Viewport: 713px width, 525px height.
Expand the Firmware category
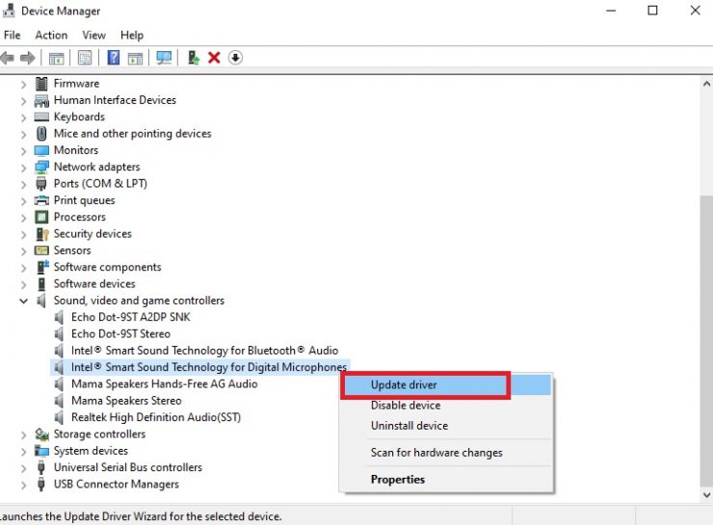coord(24,84)
